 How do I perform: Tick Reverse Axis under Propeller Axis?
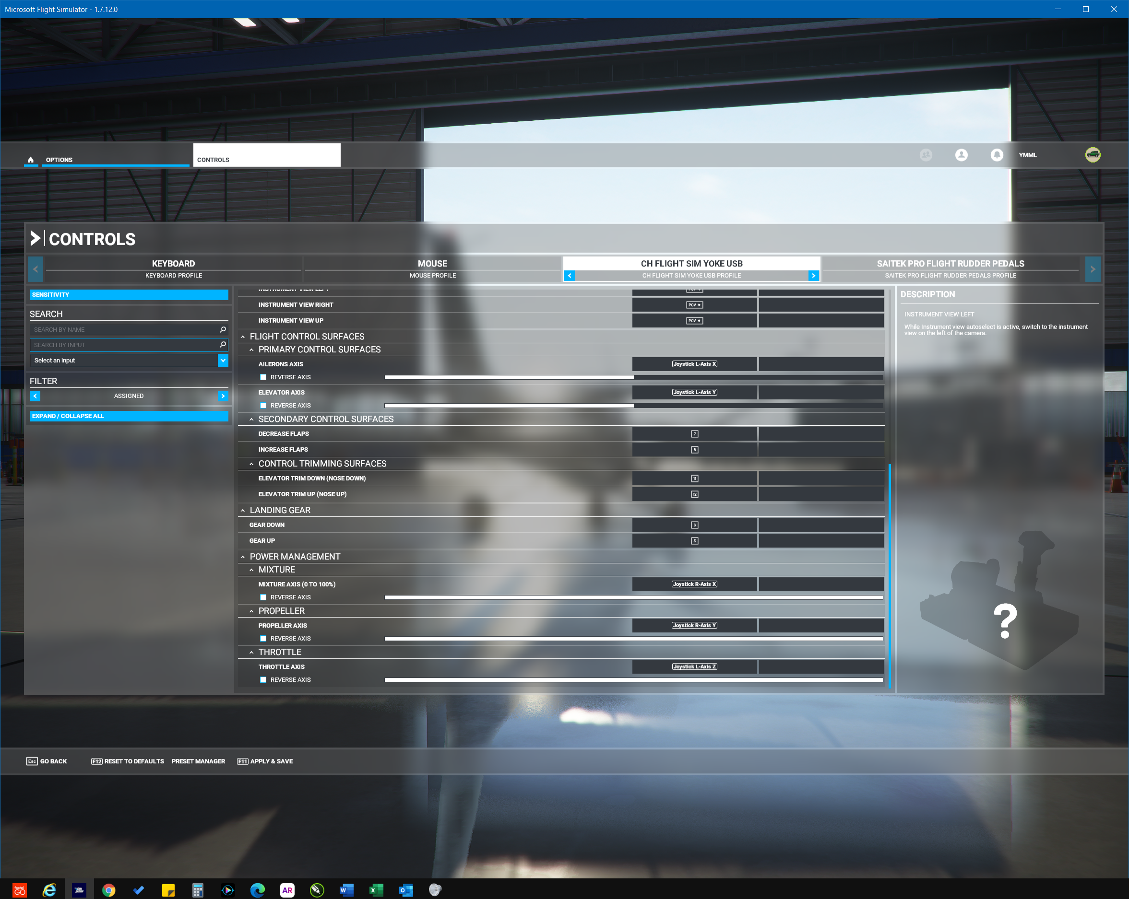click(263, 638)
